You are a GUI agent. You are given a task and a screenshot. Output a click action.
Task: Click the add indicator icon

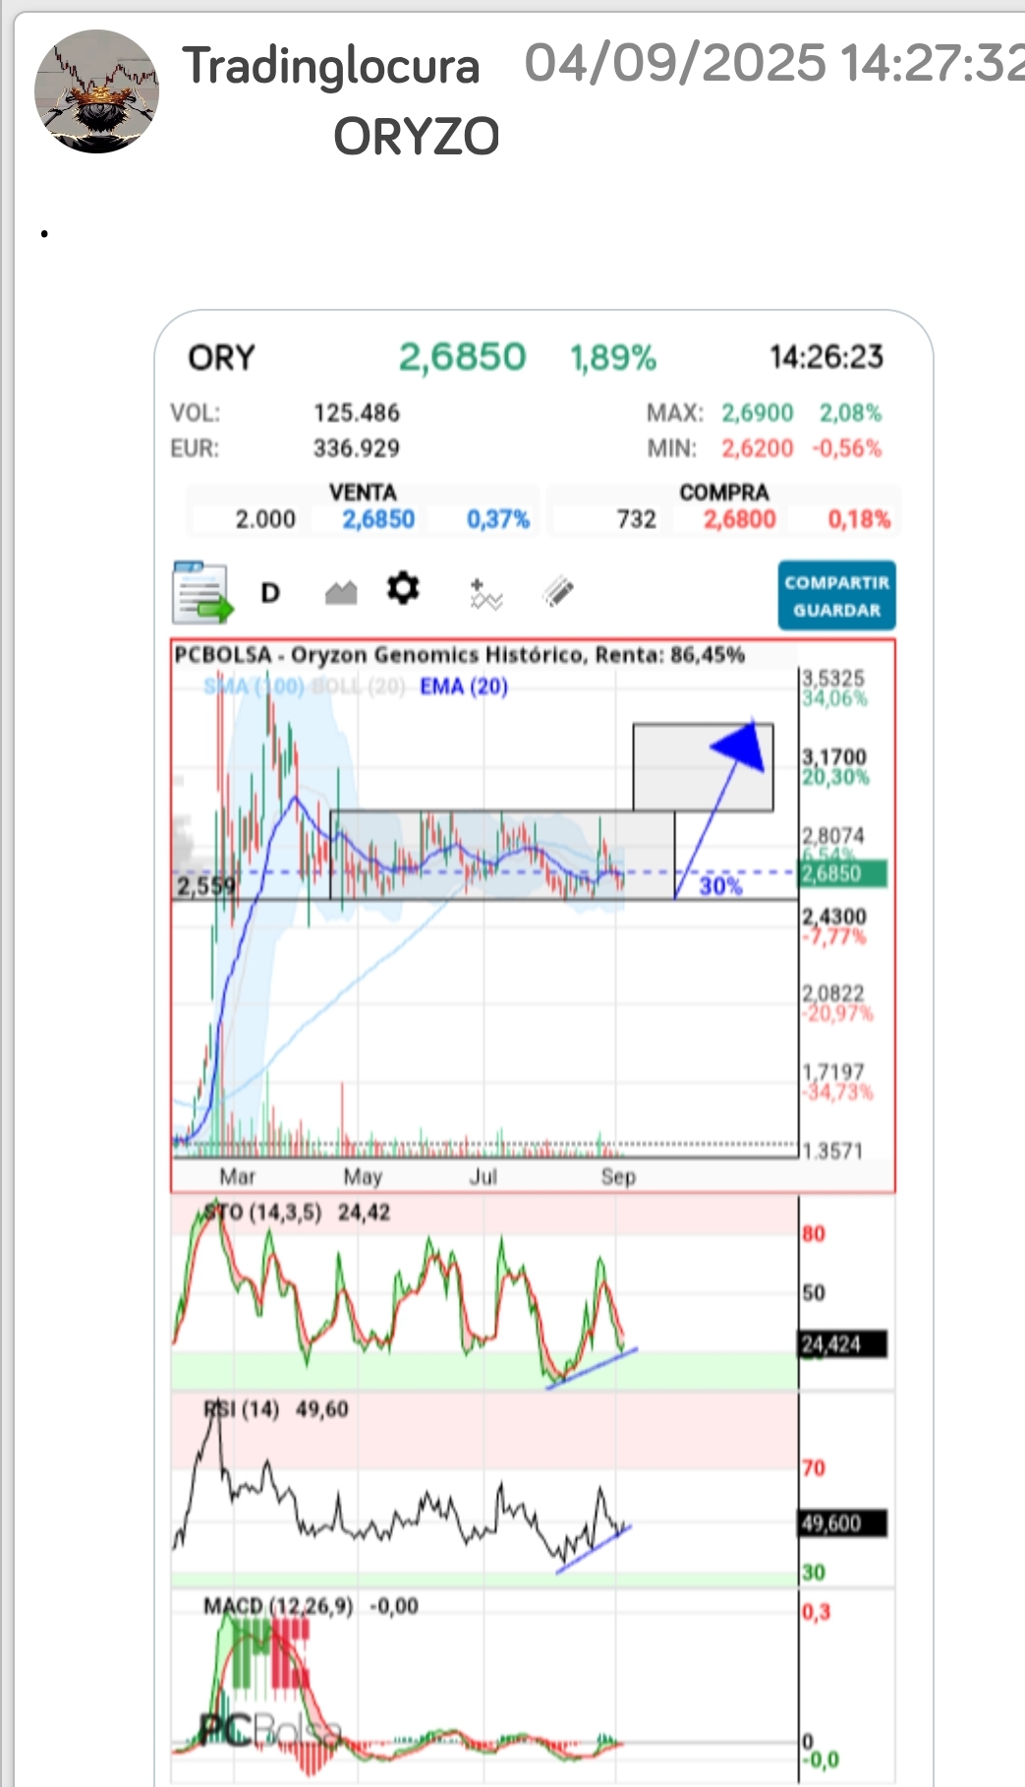485,594
